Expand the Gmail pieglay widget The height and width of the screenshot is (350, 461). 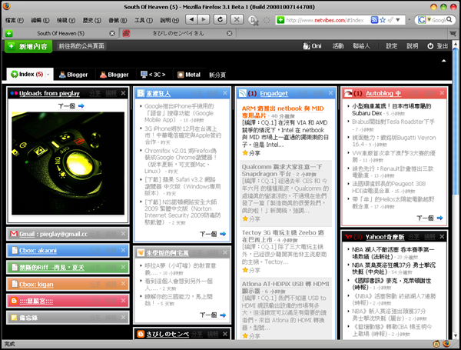tap(68, 234)
